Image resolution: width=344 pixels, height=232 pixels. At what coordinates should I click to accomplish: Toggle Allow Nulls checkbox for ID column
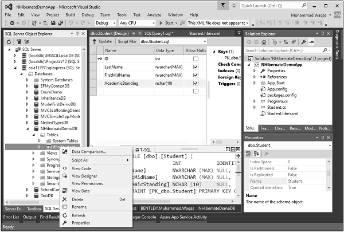[x=196, y=59]
